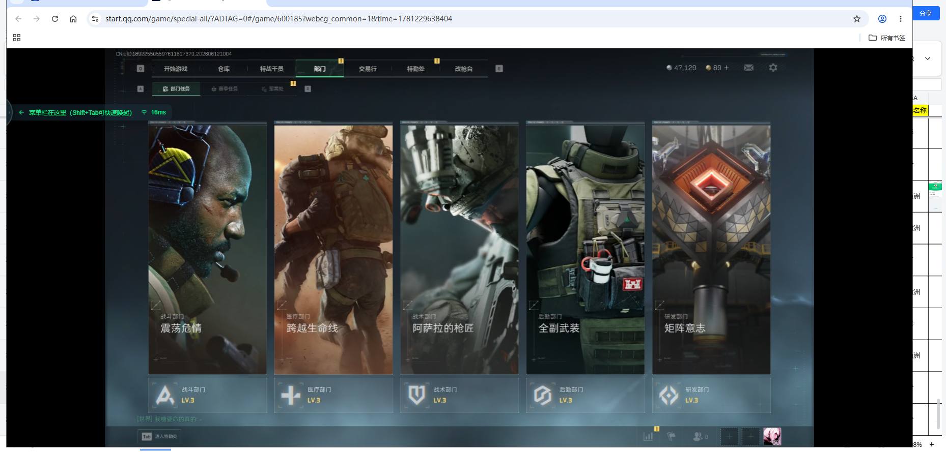Reload the browser page

point(55,19)
